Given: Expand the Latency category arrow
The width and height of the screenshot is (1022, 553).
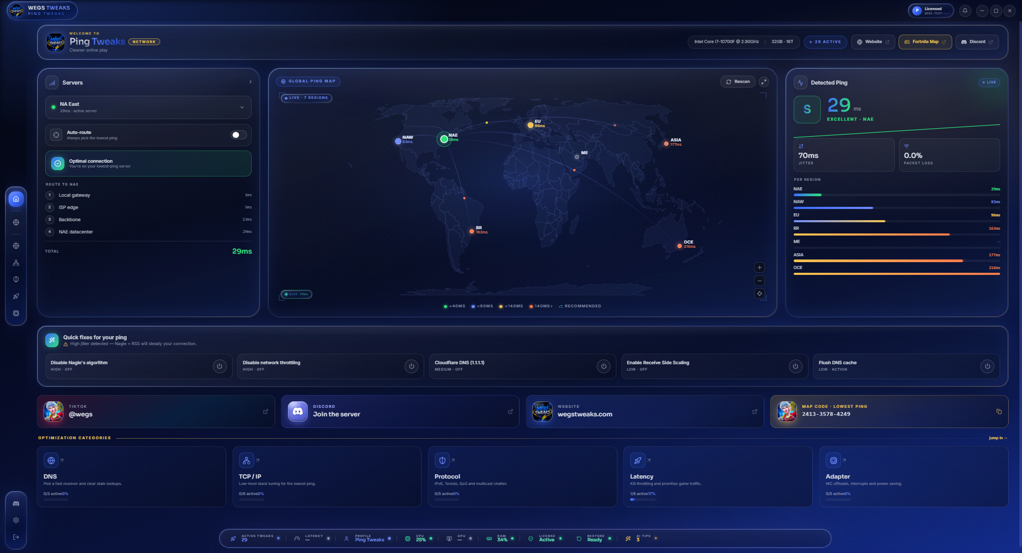Looking at the screenshot, I should coord(649,460).
